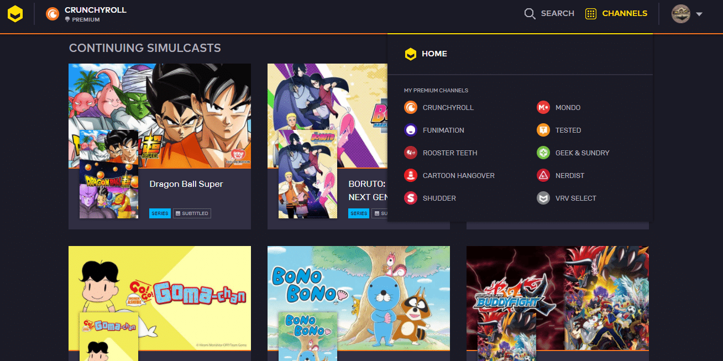Click the CONTINUING SIMULCASTS heading

(x=145, y=48)
